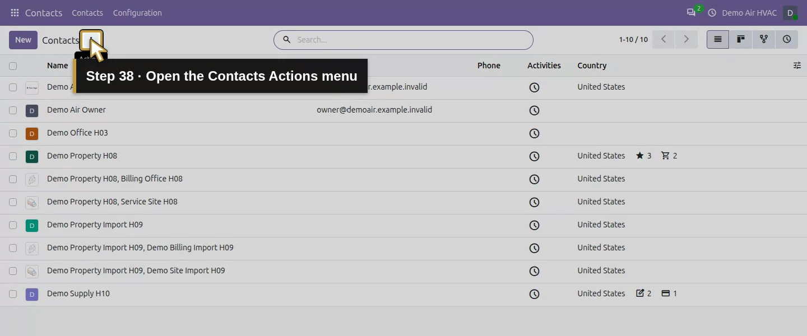
Task: Open Demo Property H08, Service Site H08
Action: point(112,202)
